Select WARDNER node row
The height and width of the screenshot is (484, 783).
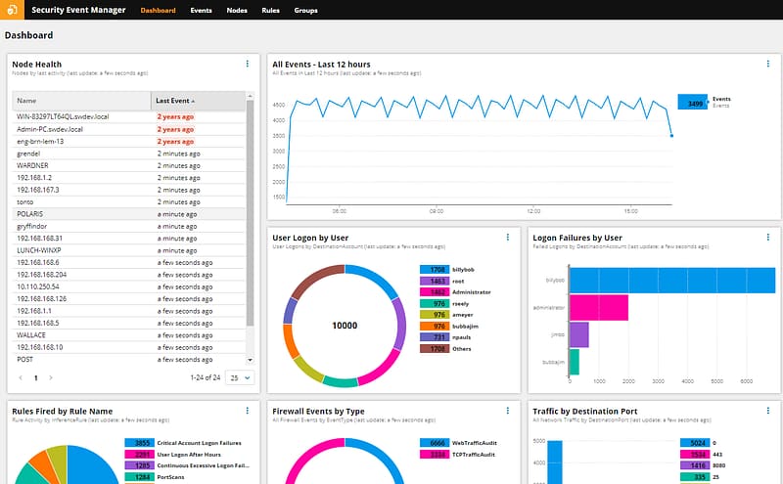(x=129, y=165)
